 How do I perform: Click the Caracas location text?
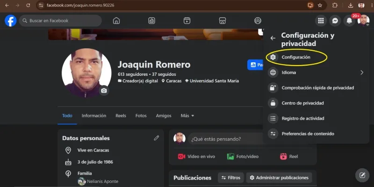[x=173, y=81]
